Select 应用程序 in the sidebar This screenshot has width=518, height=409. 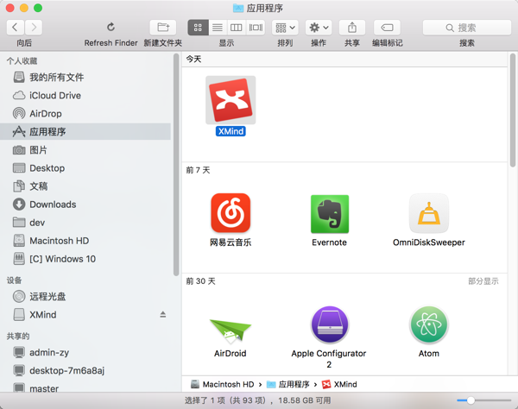(85, 132)
